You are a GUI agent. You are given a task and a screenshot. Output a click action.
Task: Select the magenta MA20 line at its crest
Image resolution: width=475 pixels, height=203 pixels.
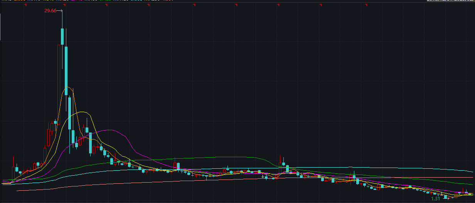coord(111,130)
